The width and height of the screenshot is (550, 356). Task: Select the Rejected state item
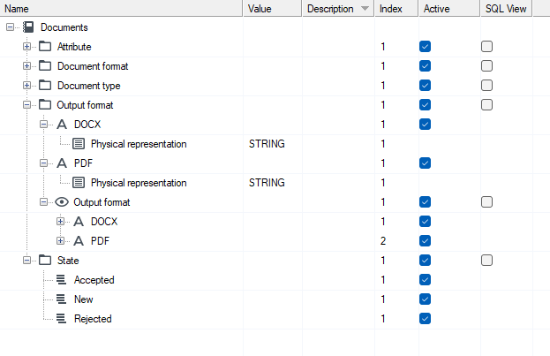click(93, 319)
